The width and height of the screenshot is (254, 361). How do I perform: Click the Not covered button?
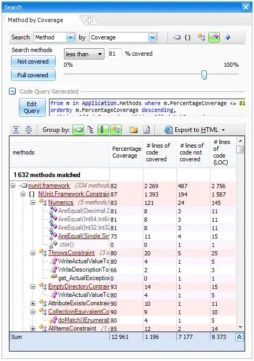coord(33,61)
